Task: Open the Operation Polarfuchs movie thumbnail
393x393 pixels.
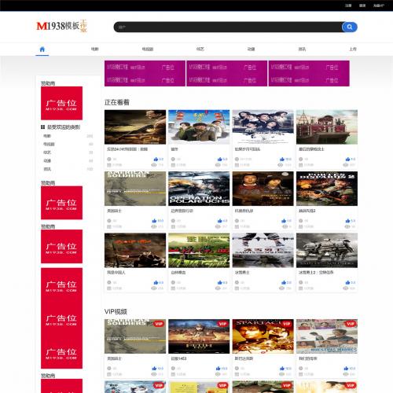Action: point(199,189)
